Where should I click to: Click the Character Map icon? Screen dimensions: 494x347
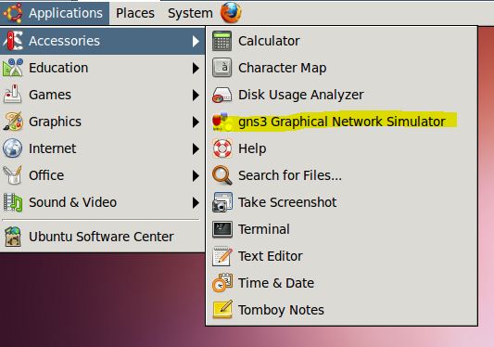[x=222, y=68]
